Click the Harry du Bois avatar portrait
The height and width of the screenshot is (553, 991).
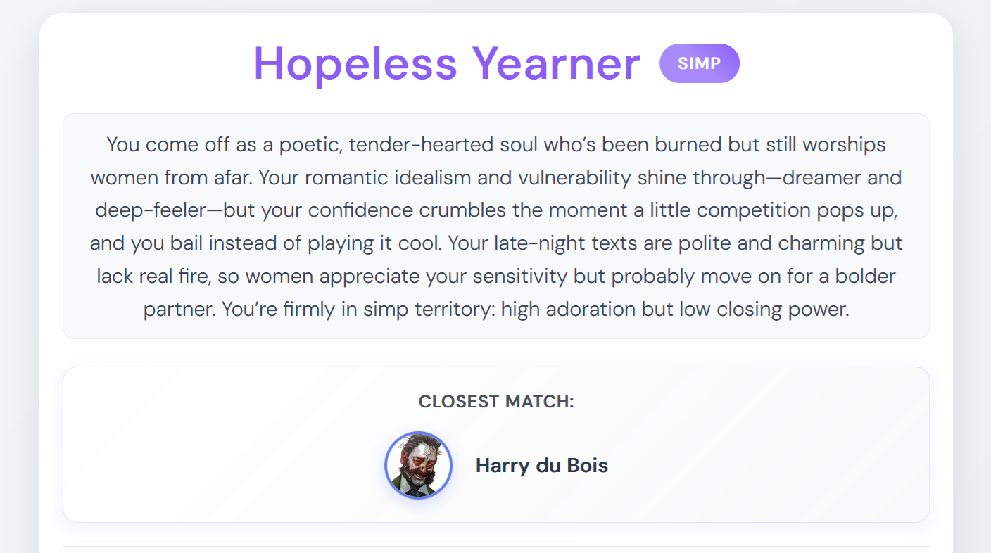[x=418, y=465]
